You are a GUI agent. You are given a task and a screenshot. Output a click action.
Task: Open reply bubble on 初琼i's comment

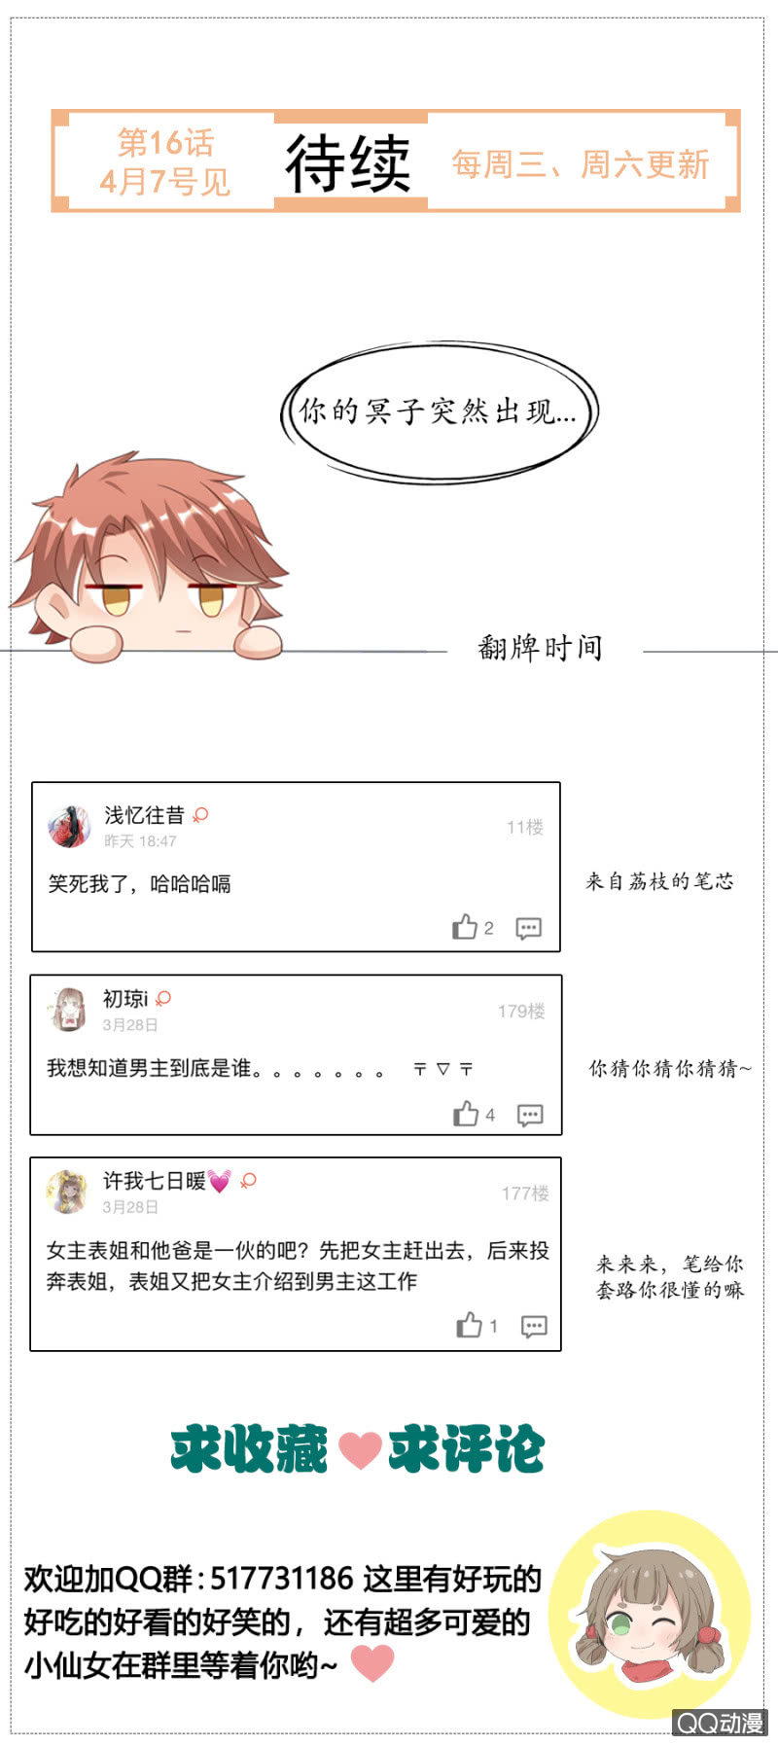(530, 1115)
